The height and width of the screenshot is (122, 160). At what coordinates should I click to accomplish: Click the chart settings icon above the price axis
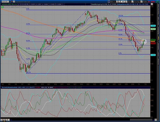click(152, 4)
